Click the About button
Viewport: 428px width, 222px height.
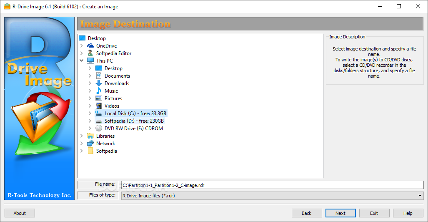20,213
